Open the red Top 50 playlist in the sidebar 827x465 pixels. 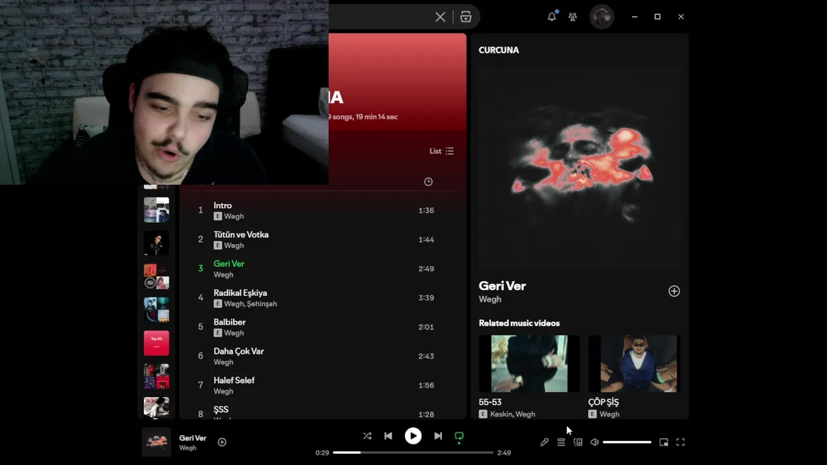tap(156, 343)
